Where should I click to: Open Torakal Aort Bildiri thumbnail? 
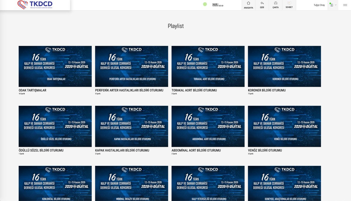208,66
